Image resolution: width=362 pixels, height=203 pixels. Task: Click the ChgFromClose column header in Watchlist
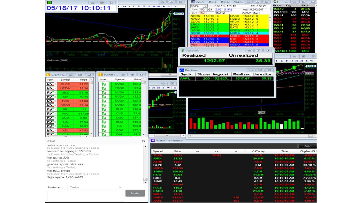[308, 152]
